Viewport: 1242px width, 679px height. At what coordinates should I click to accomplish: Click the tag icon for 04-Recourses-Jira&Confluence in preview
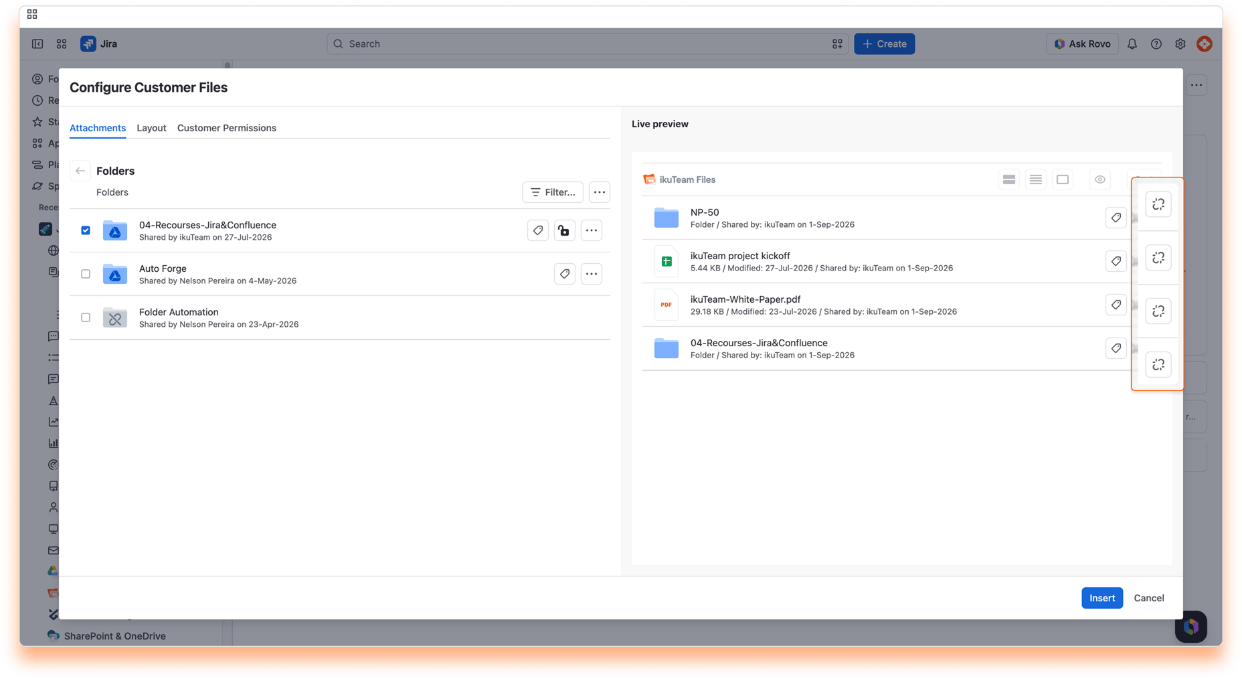pos(1116,348)
